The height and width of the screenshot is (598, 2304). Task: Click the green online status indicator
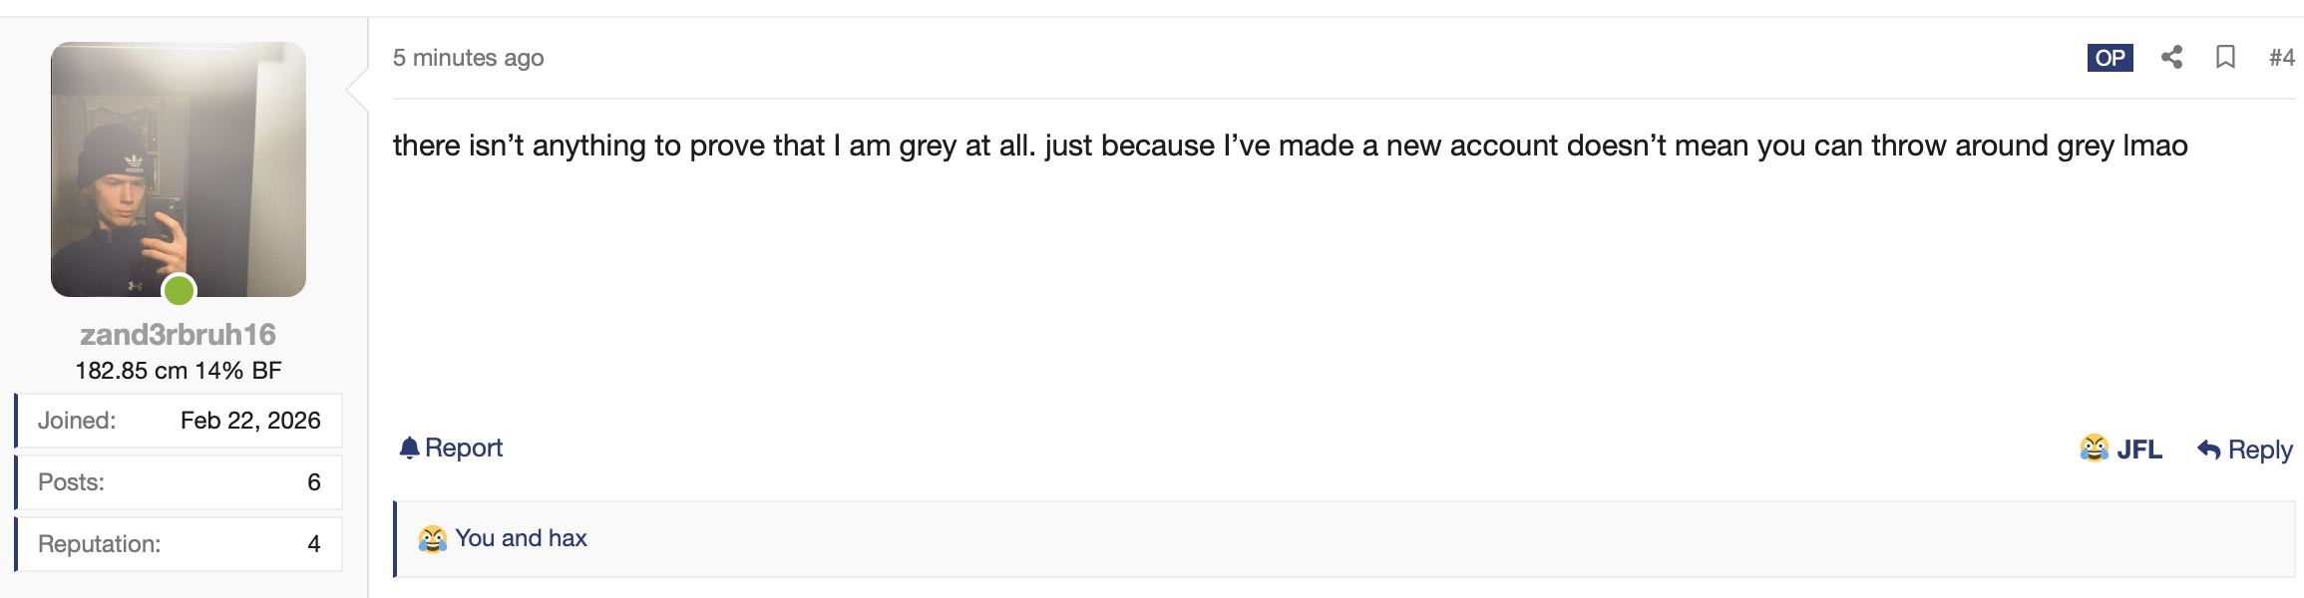[179, 290]
